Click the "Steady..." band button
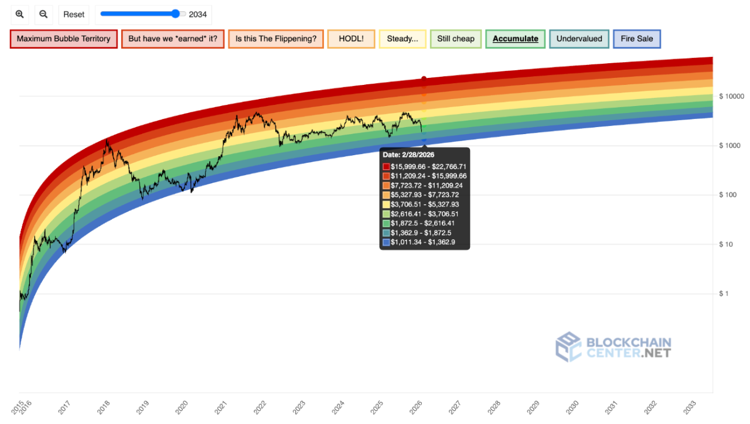Viewport: 750px width, 424px height. pyautogui.click(x=403, y=38)
